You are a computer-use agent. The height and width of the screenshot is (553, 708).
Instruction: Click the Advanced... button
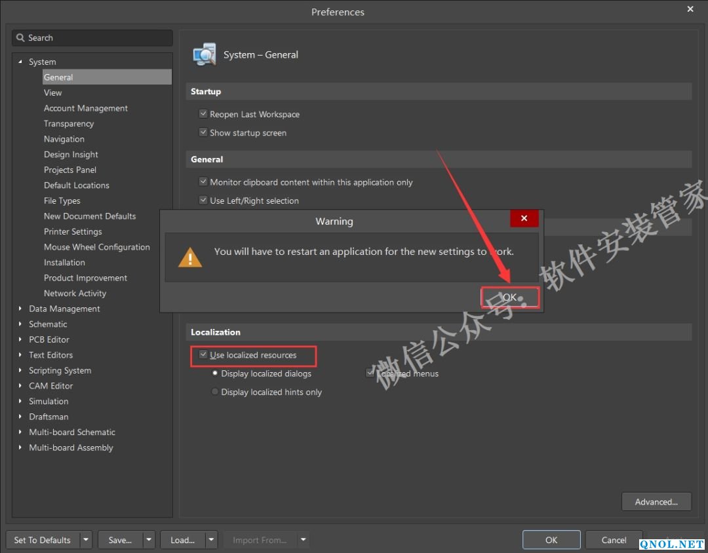pos(656,502)
